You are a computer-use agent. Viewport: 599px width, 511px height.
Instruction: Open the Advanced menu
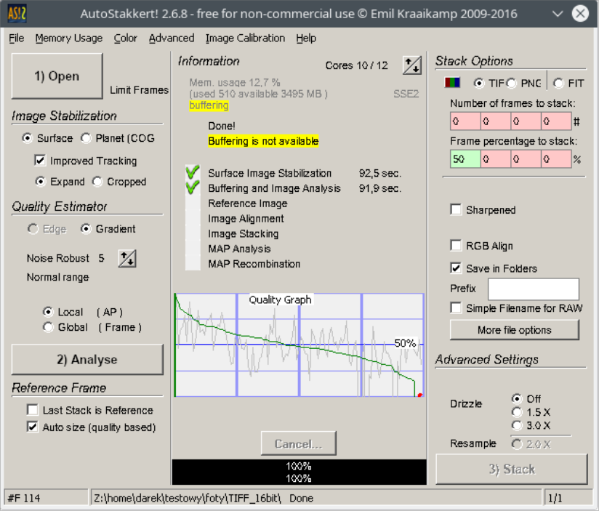pos(172,39)
